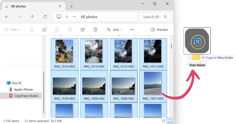Click the navigation pane scrollbar

click(x=44, y=92)
